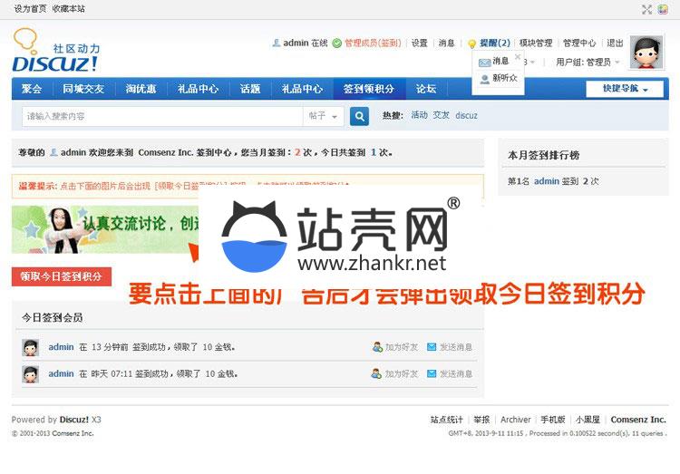Click 加为好友 icon in 13 分钟前 row
Screen dimensions: 680x474
[x=377, y=347]
